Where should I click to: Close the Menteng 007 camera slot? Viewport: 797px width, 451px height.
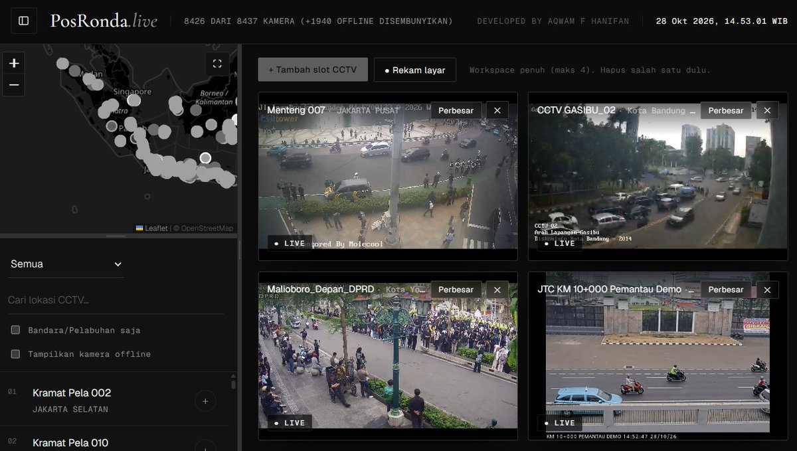497,110
